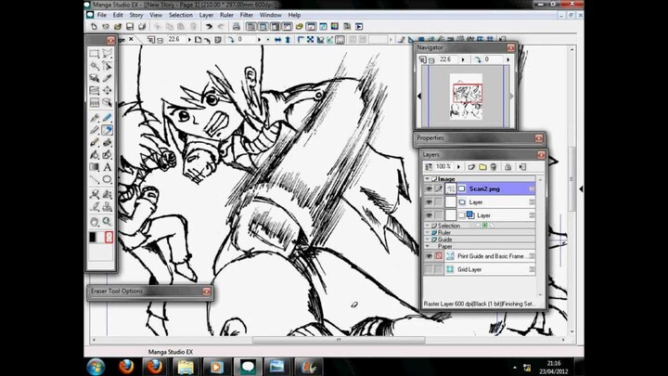
Task: Close the Properties panel
Action: [x=539, y=138]
